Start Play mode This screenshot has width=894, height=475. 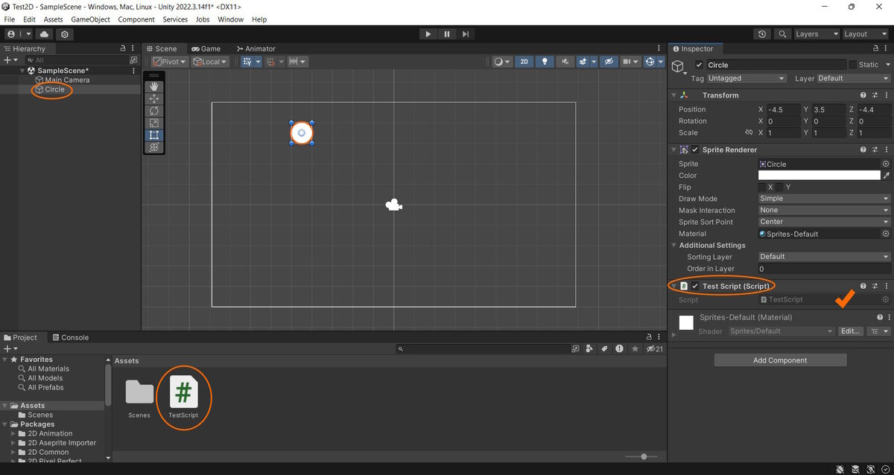click(x=428, y=34)
